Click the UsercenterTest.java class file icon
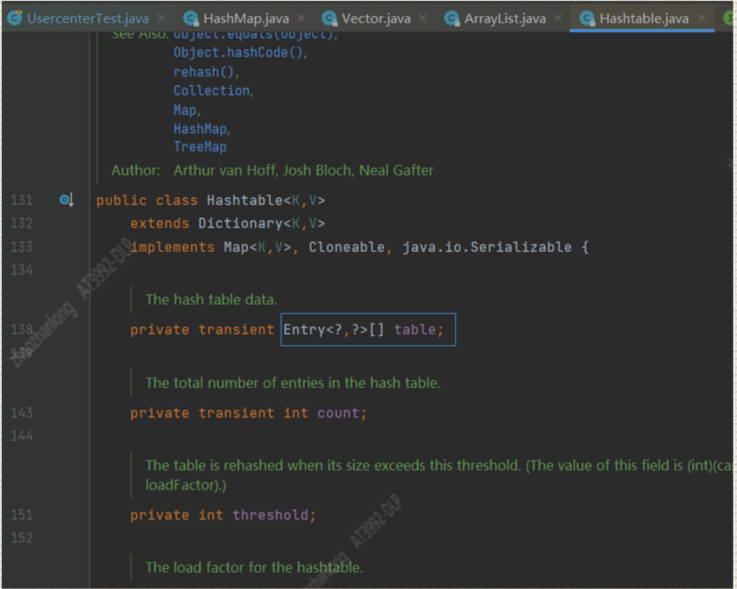The height and width of the screenshot is (589, 737). pyautogui.click(x=15, y=18)
